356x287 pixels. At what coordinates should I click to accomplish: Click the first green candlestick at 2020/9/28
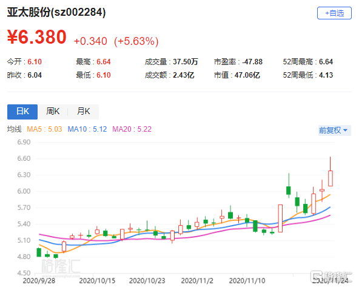point(39,252)
